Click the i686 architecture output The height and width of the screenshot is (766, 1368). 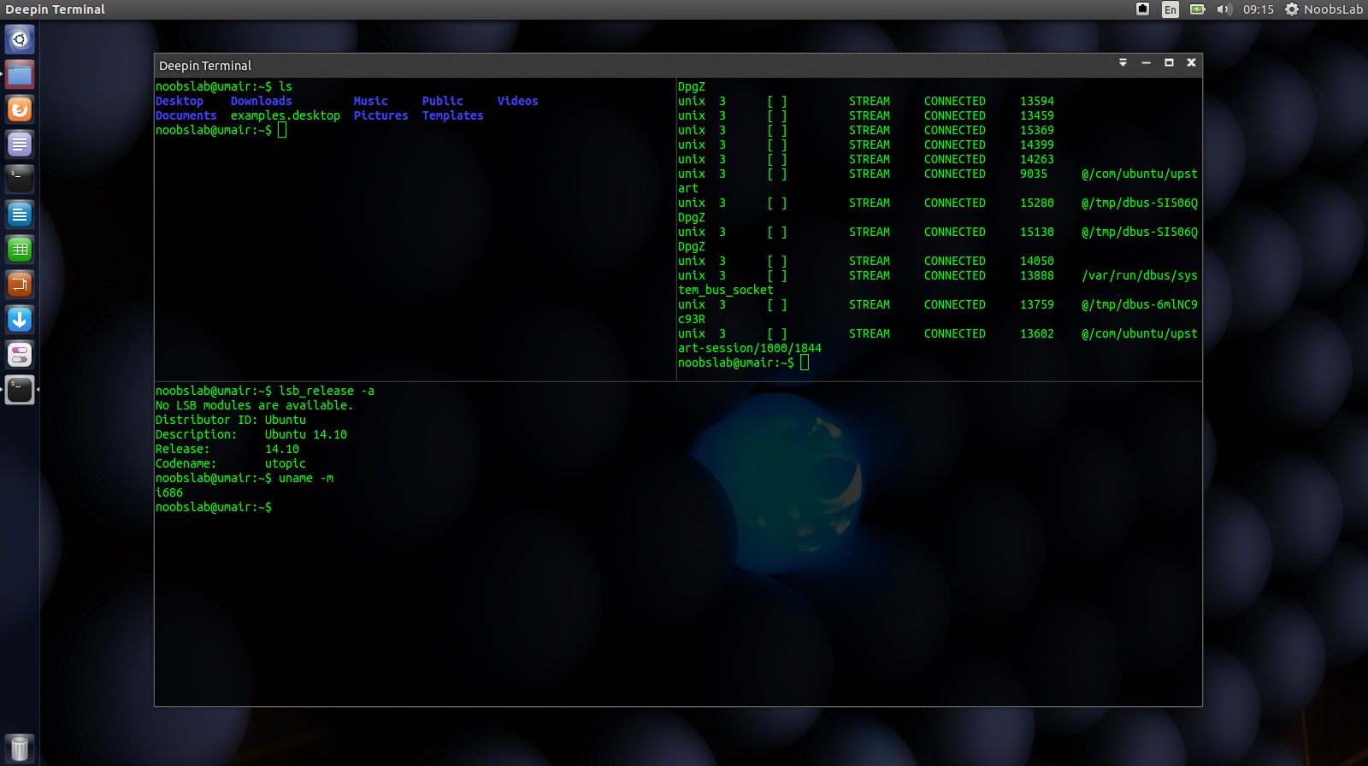pyautogui.click(x=169, y=492)
